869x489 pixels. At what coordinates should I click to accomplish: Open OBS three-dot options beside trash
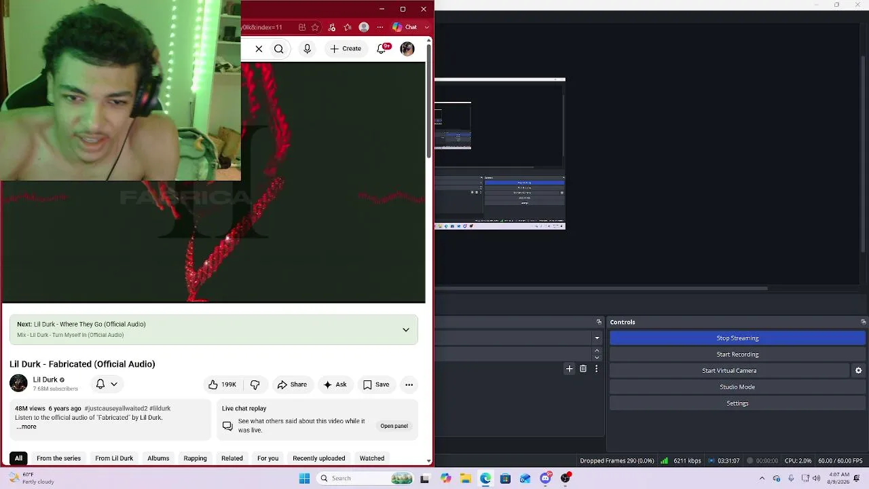pyautogui.click(x=596, y=369)
